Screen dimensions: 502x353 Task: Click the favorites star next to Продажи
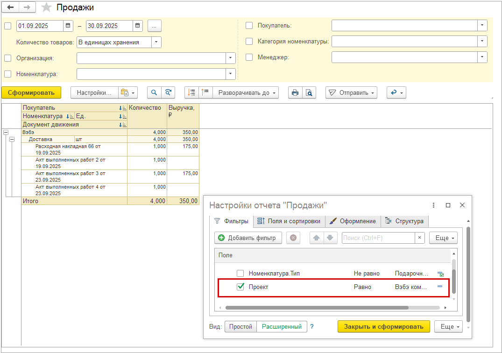tap(46, 7)
